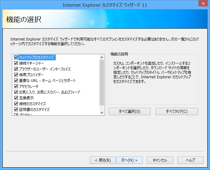Viewport: 210px width, 170px height.
Task: Toggle お気に入り、お気に入りバー、およびフィード checkbox
Action: coord(16,92)
